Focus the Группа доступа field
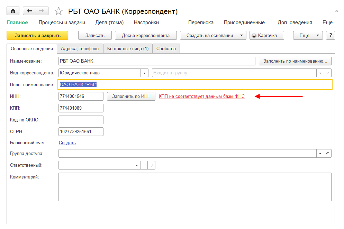 tap(188, 154)
